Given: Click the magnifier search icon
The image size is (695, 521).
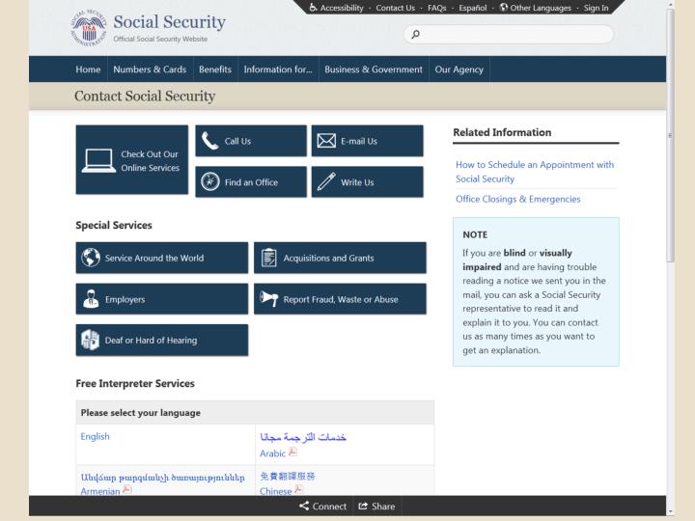Looking at the screenshot, I should tap(415, 34).
